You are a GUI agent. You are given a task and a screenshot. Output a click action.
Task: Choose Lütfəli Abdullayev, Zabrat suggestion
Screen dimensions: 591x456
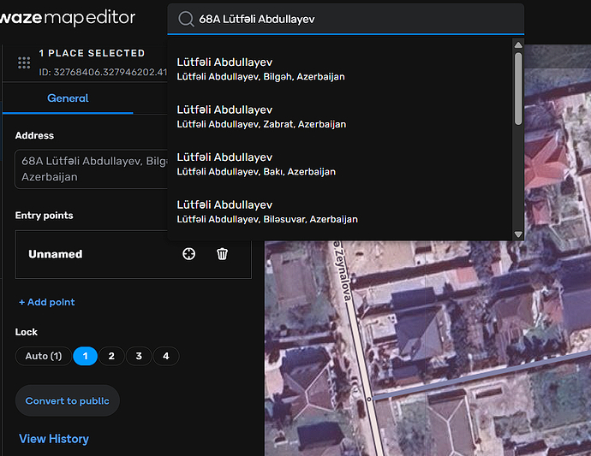[x=261, y=117]
